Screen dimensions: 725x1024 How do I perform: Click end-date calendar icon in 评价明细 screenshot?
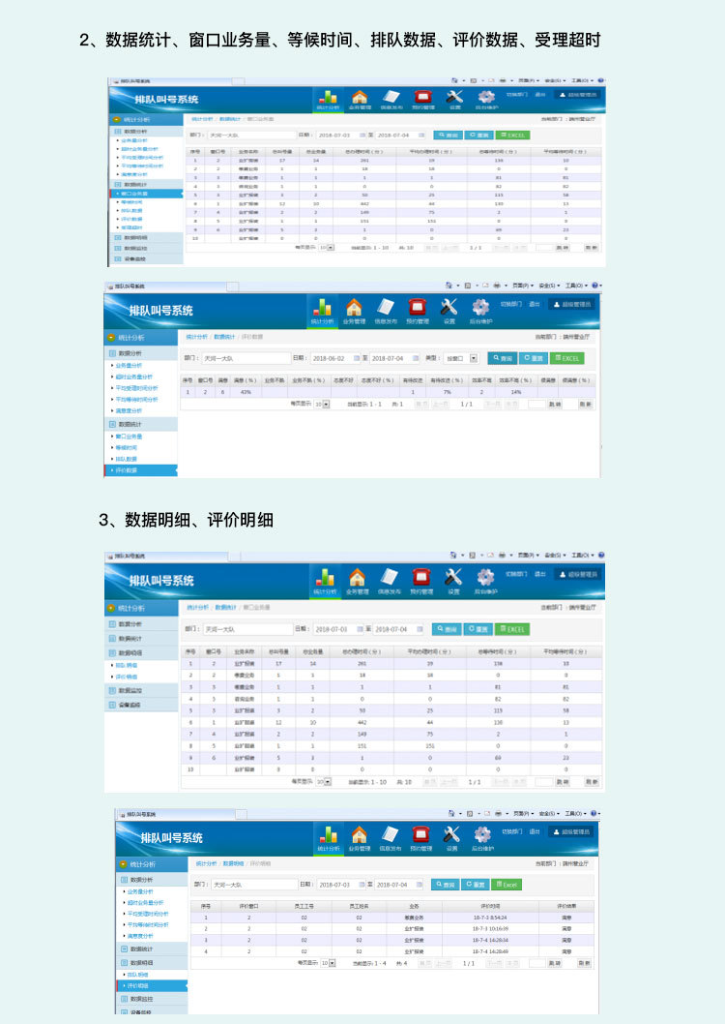click(420, 885)
